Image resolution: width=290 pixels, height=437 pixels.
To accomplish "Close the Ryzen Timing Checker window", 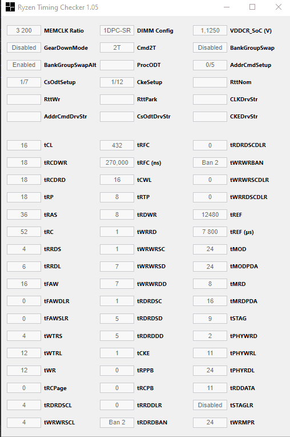I will [x=279, y=7].
